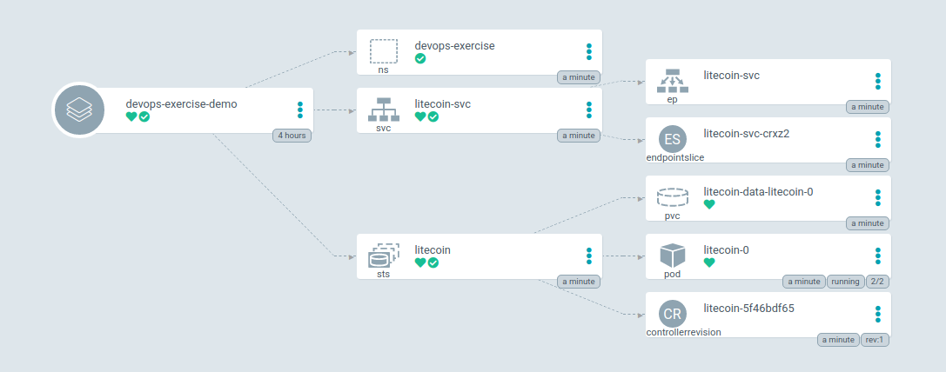The width and height of the screenshot is (946, 372).
Task: Click the ES endpointslice icon
Action: point(672,139)
